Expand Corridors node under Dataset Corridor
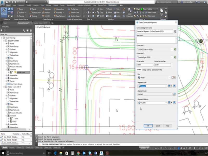Screen dimensions: 208x156 (x=6, y=70)
